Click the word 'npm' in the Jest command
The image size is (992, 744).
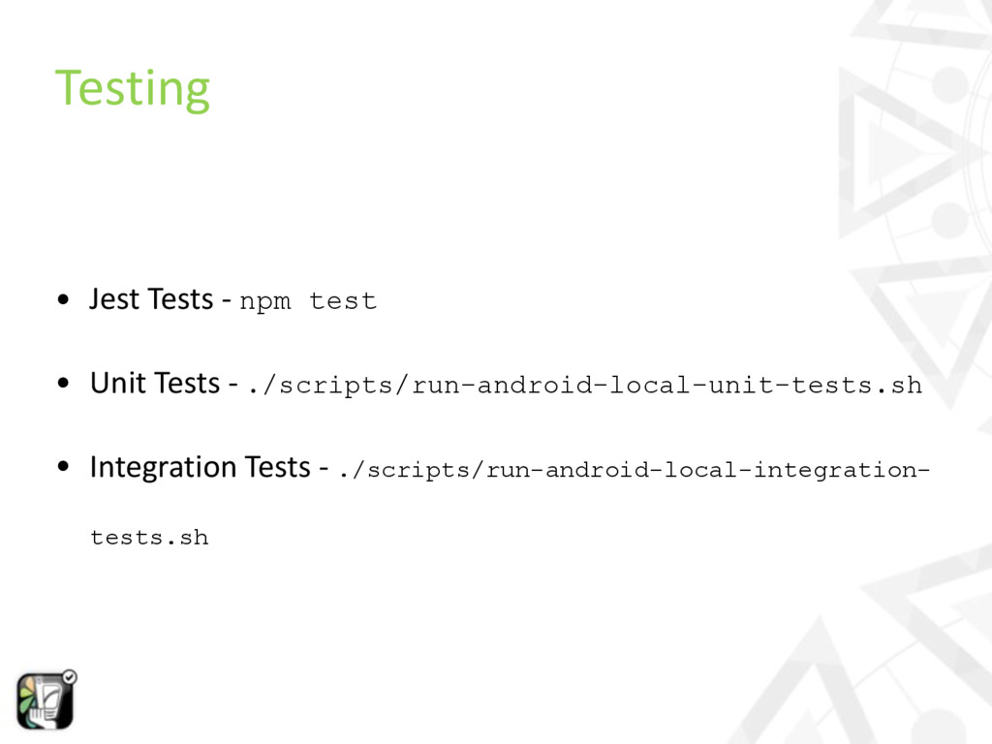point(264,301)
